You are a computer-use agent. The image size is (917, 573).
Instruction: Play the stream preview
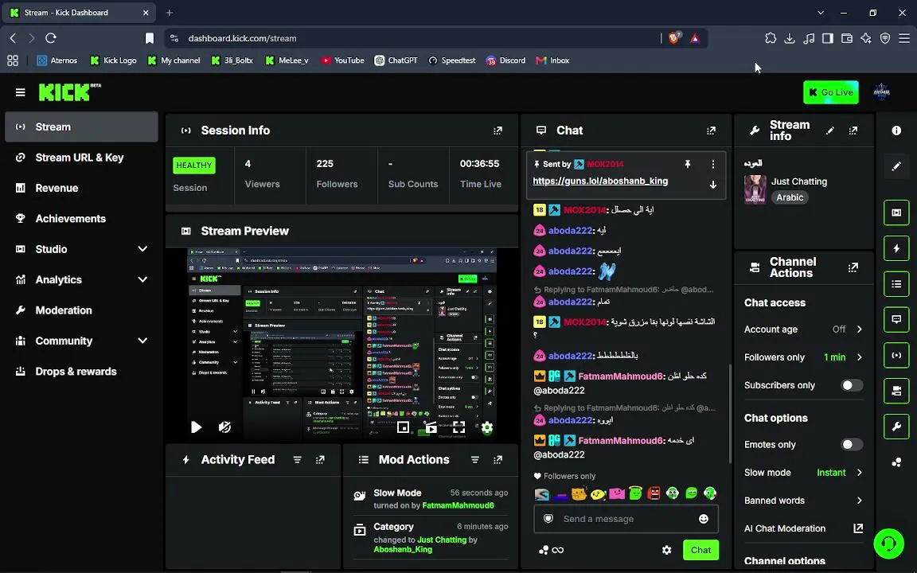point(196,427)
